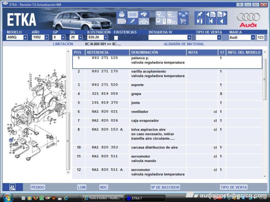270x202 pixels.
Task: Click the ELSA icon
Action: coord(161,14)
